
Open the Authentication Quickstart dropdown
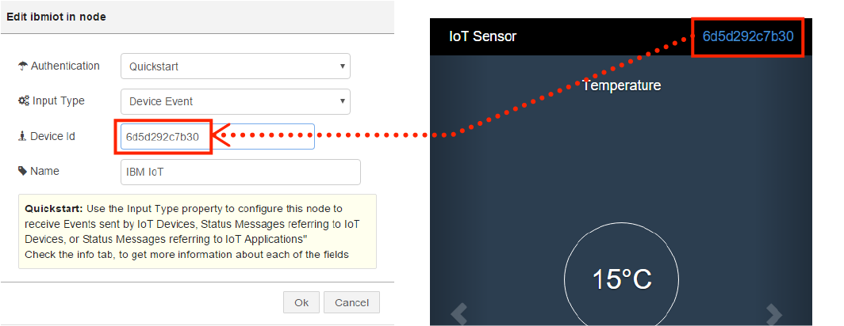click(236, 66)
